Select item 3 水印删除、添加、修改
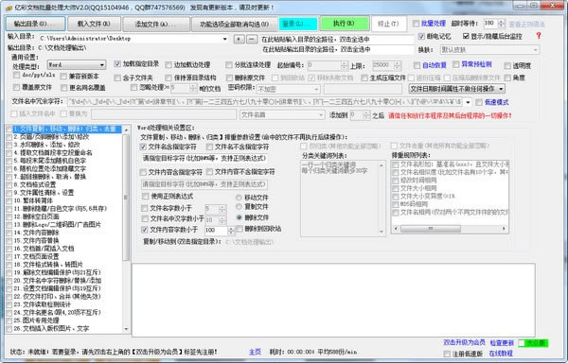Screen dimensions: 568x363 coord(47,145)
